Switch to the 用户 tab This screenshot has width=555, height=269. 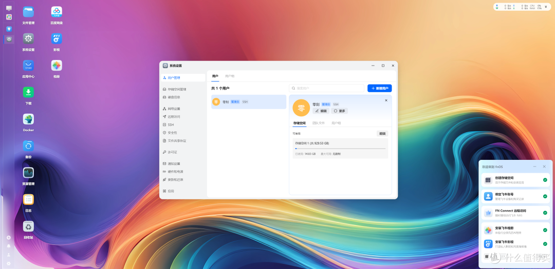215,76
